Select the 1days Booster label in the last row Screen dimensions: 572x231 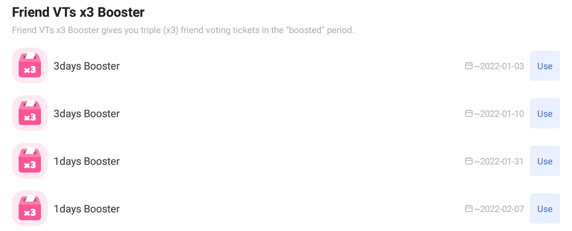click(x=86, y=209)
